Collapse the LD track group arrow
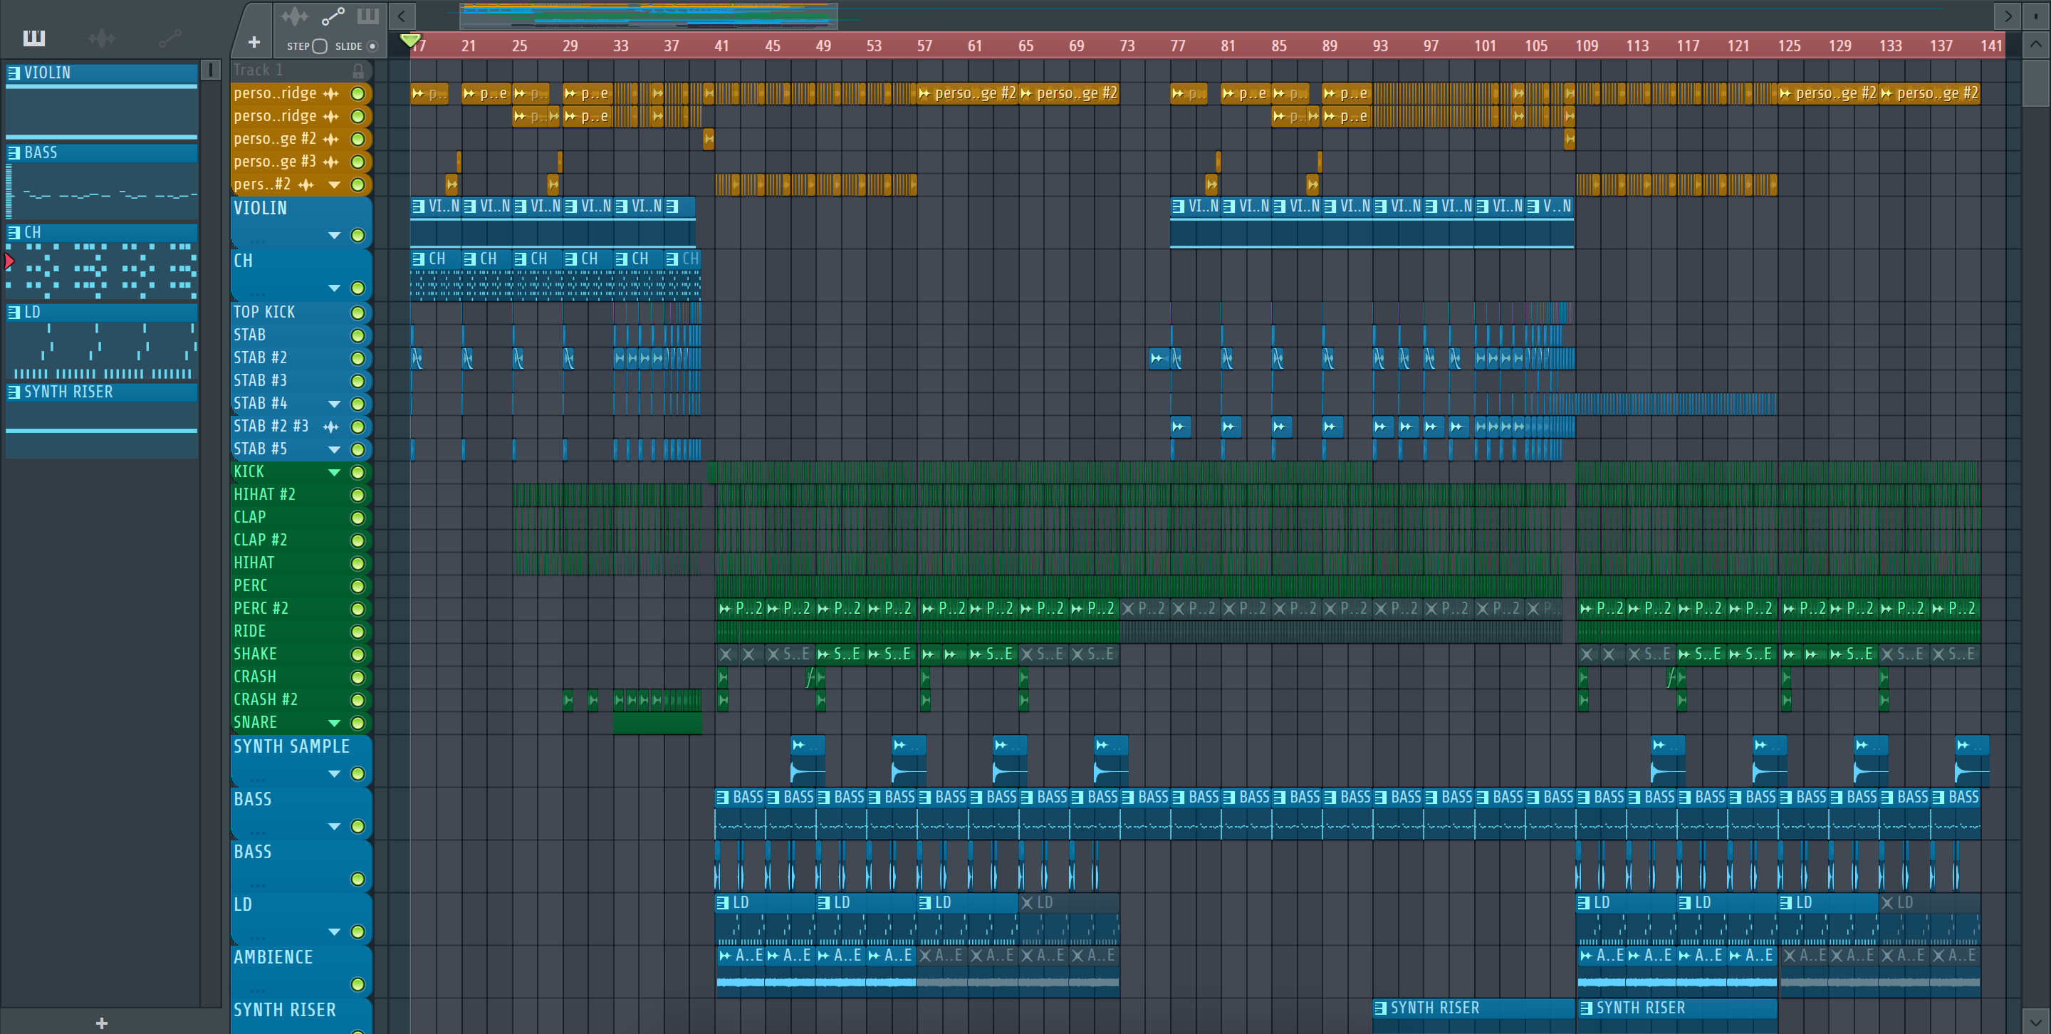 [x=335, y=931]
